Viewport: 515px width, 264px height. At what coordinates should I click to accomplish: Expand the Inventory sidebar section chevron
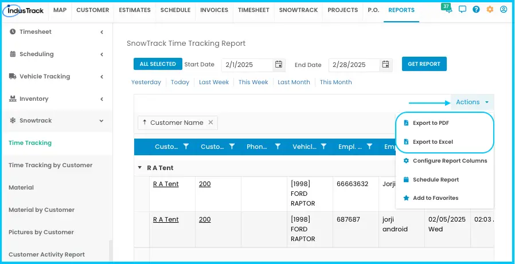click(102, 99)
